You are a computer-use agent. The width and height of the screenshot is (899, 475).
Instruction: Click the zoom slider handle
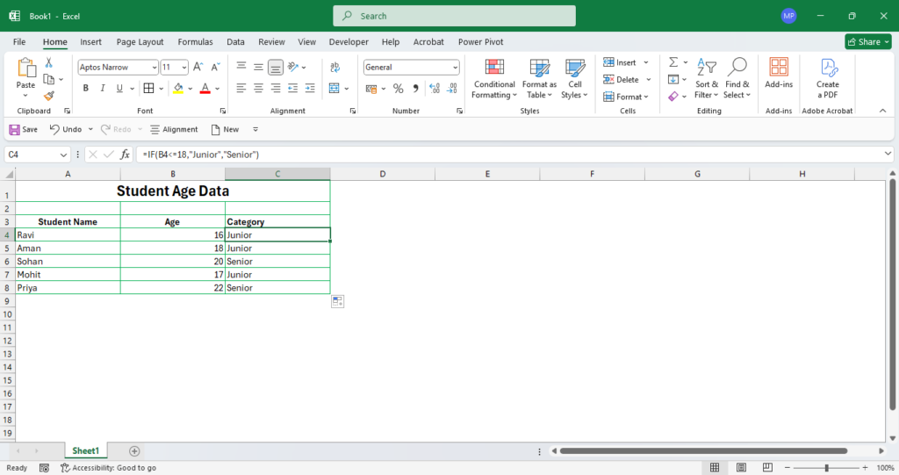click(x=827, y=468)
